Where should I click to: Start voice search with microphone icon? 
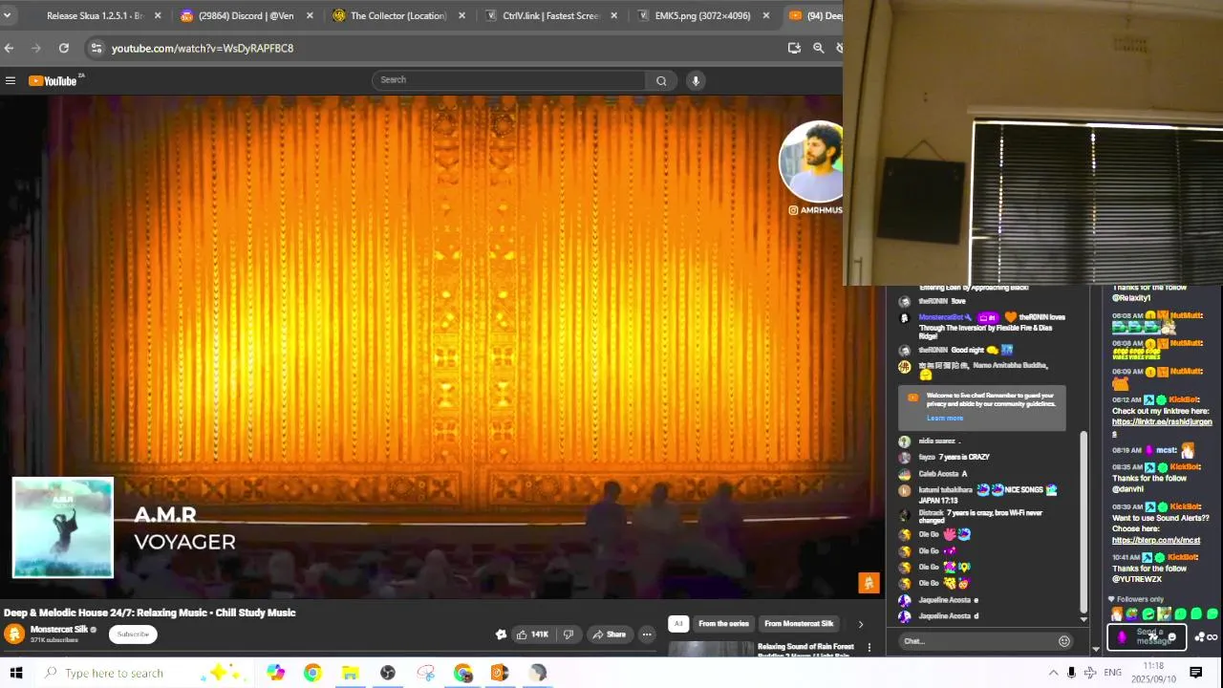click(x=696, y=80)
